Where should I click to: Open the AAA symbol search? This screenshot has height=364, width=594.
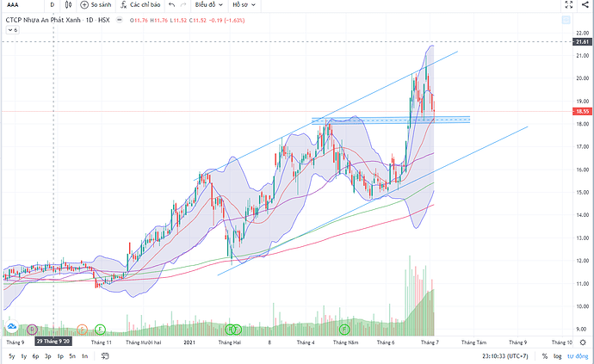tap(13, 5)
